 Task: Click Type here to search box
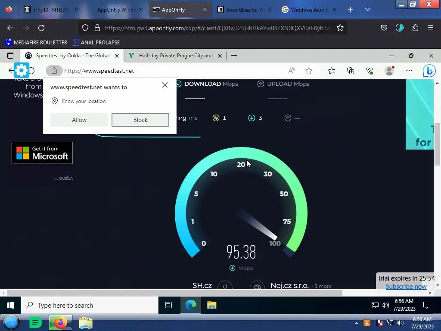[90, 305]
